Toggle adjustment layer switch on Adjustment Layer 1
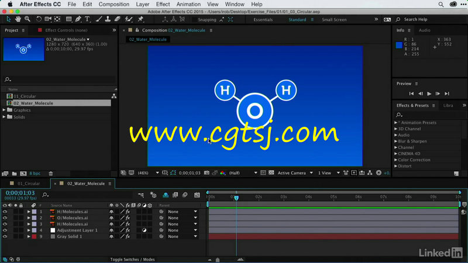468x263 pixels. pos(144,230)
